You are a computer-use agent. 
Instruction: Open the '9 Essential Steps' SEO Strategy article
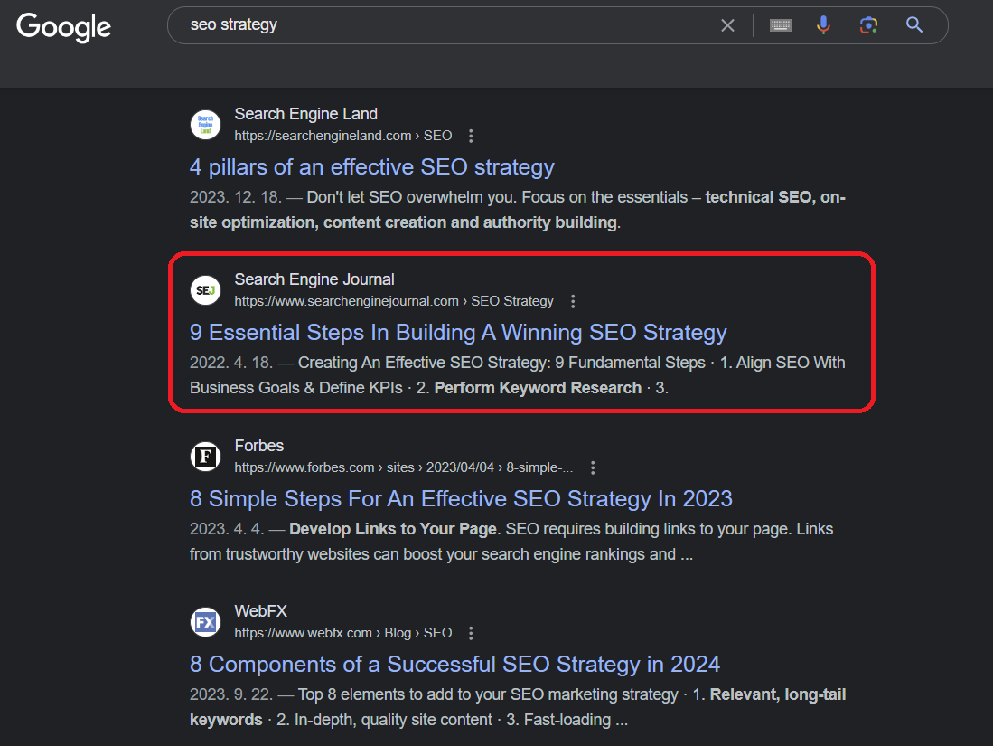pos(458,332)
